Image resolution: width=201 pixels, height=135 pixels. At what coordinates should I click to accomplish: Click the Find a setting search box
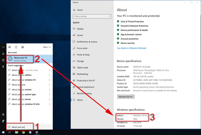point(92,16)
